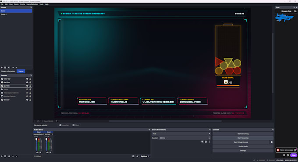Image resolution: width=298 pixels, height=162 pixels.
Task: Toggle visibility of alert-box source
Action: [27, 82]
